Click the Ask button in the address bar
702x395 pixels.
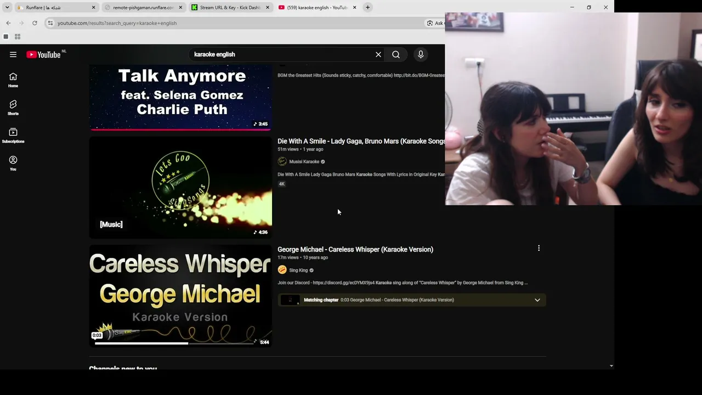tap(435, 23)
